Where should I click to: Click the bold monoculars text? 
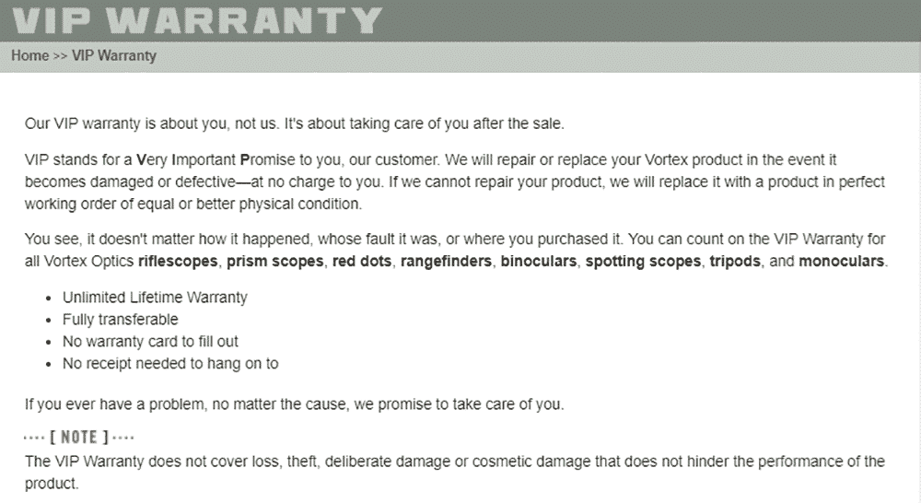[x=842, y=261]
